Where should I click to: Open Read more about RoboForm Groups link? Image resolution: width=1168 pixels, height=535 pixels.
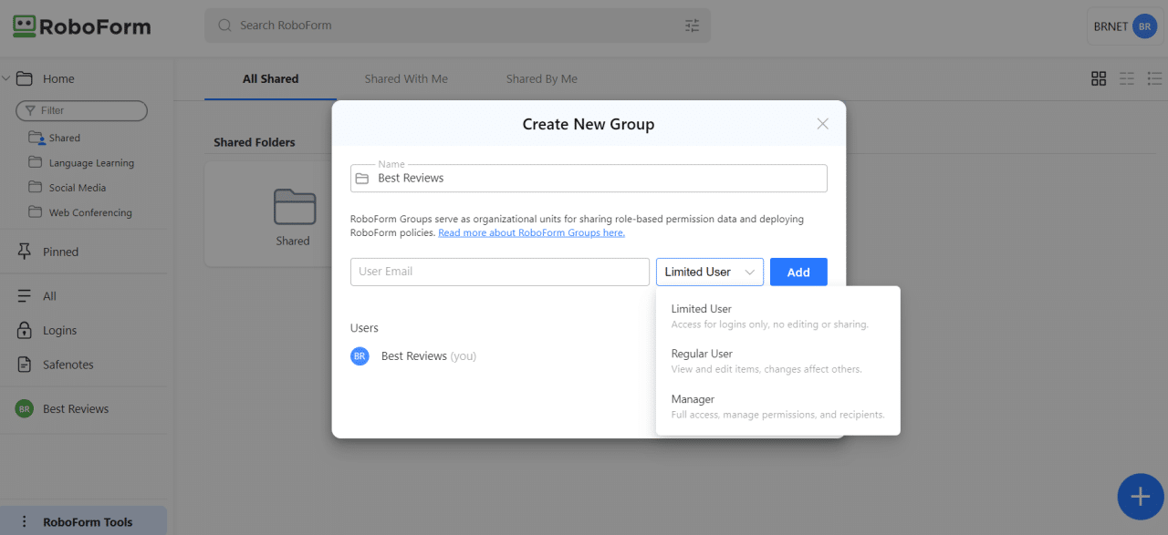pos(531,232)
